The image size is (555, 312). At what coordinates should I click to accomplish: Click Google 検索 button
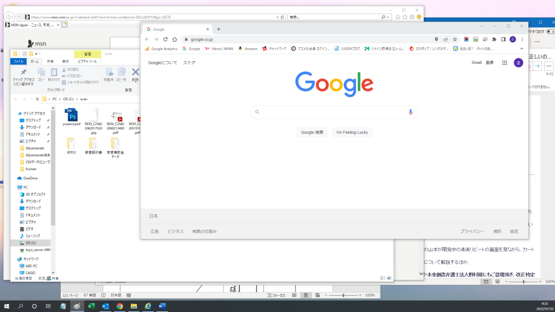point(312,132)
